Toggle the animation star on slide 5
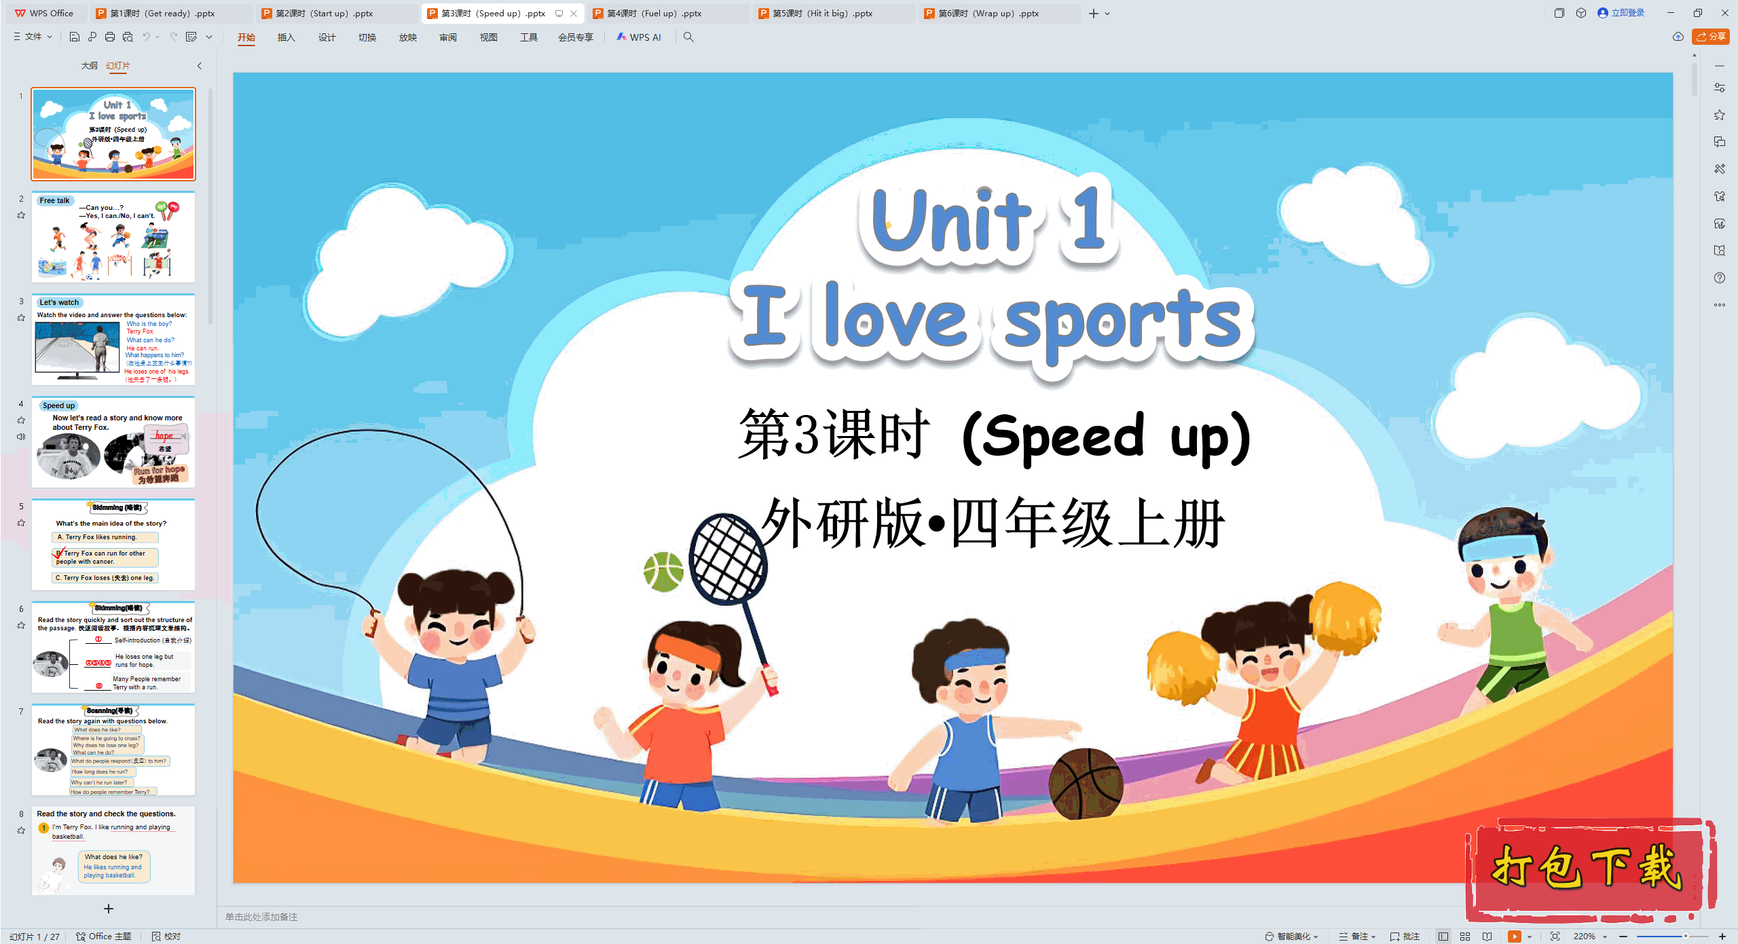The height and width of the screenshot is (944, 1738). 21,523
